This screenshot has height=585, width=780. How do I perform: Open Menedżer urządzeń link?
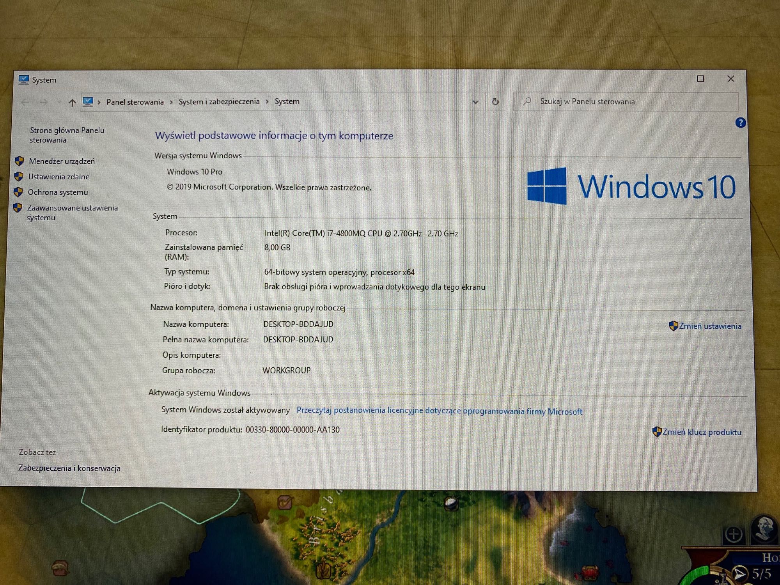(62, 161)
